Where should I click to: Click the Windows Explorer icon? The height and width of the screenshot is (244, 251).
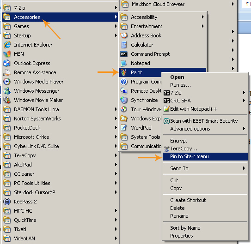pyautogui.click(x=124, y=119)
